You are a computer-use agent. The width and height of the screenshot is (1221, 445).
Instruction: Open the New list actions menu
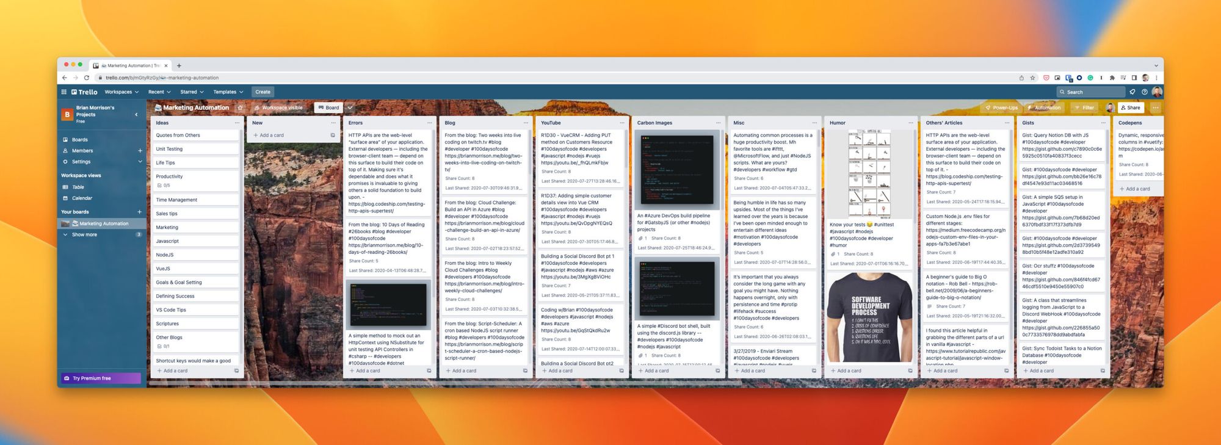(333, 123)
